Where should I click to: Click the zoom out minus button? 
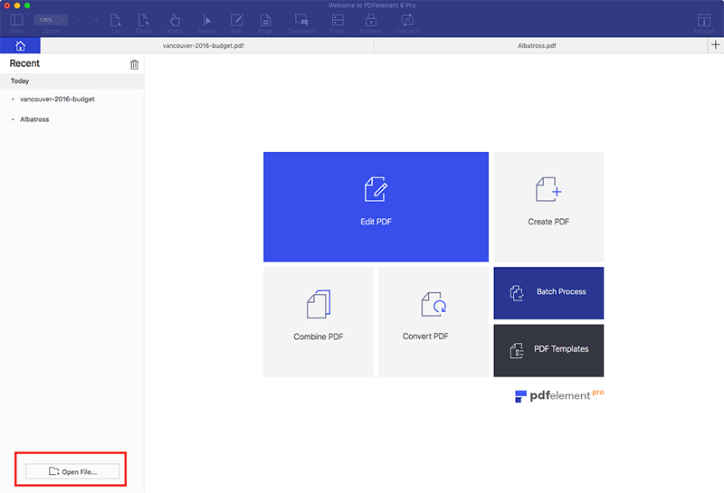click(79, 20)
